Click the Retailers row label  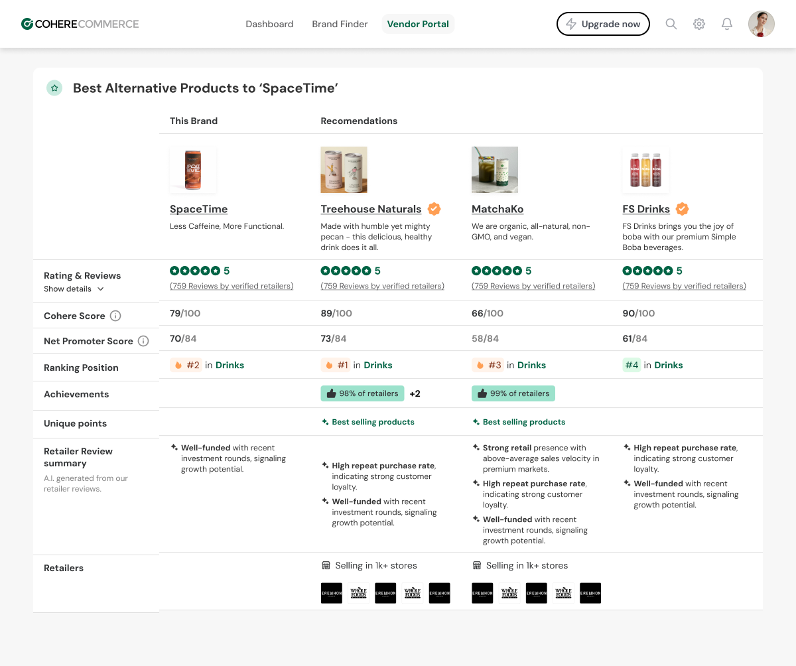click(64, 568)
